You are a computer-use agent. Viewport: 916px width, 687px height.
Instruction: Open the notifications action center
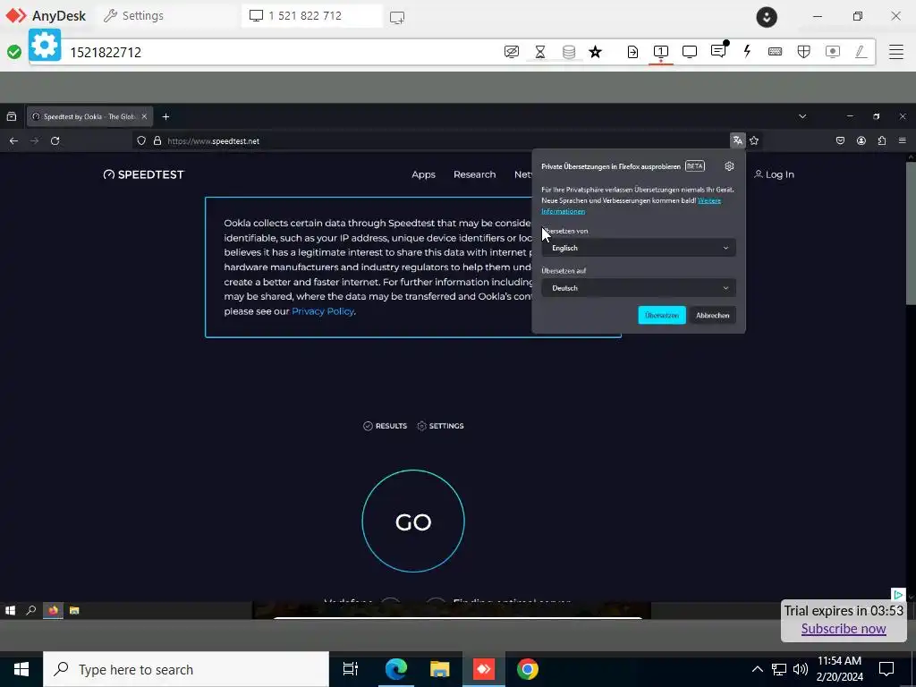886,669
